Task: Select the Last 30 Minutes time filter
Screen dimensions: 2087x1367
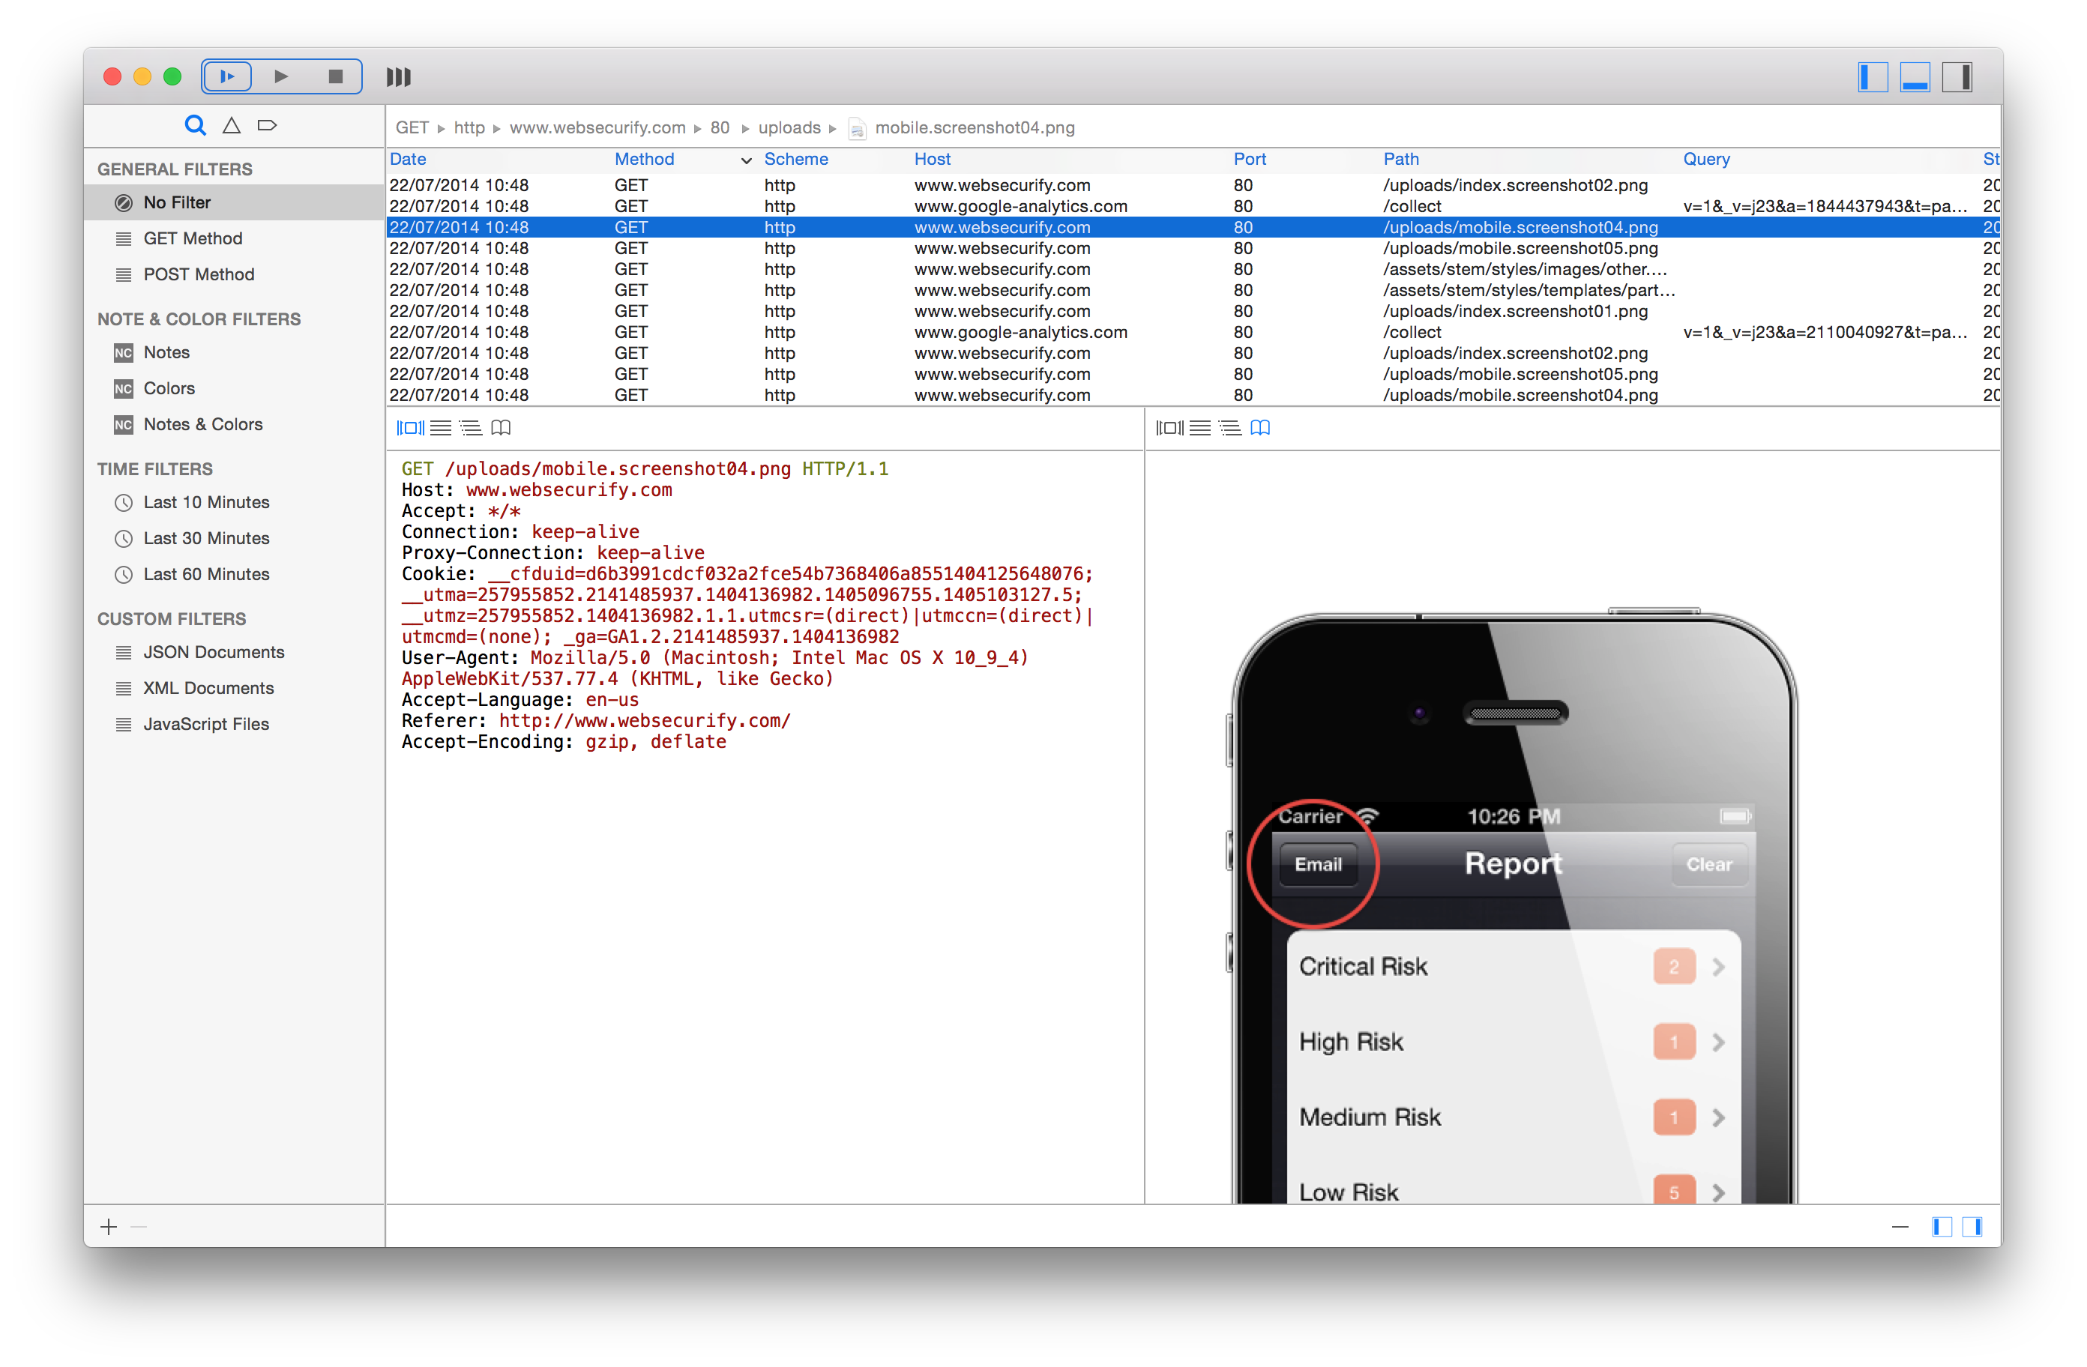Action: click(205, 537)
